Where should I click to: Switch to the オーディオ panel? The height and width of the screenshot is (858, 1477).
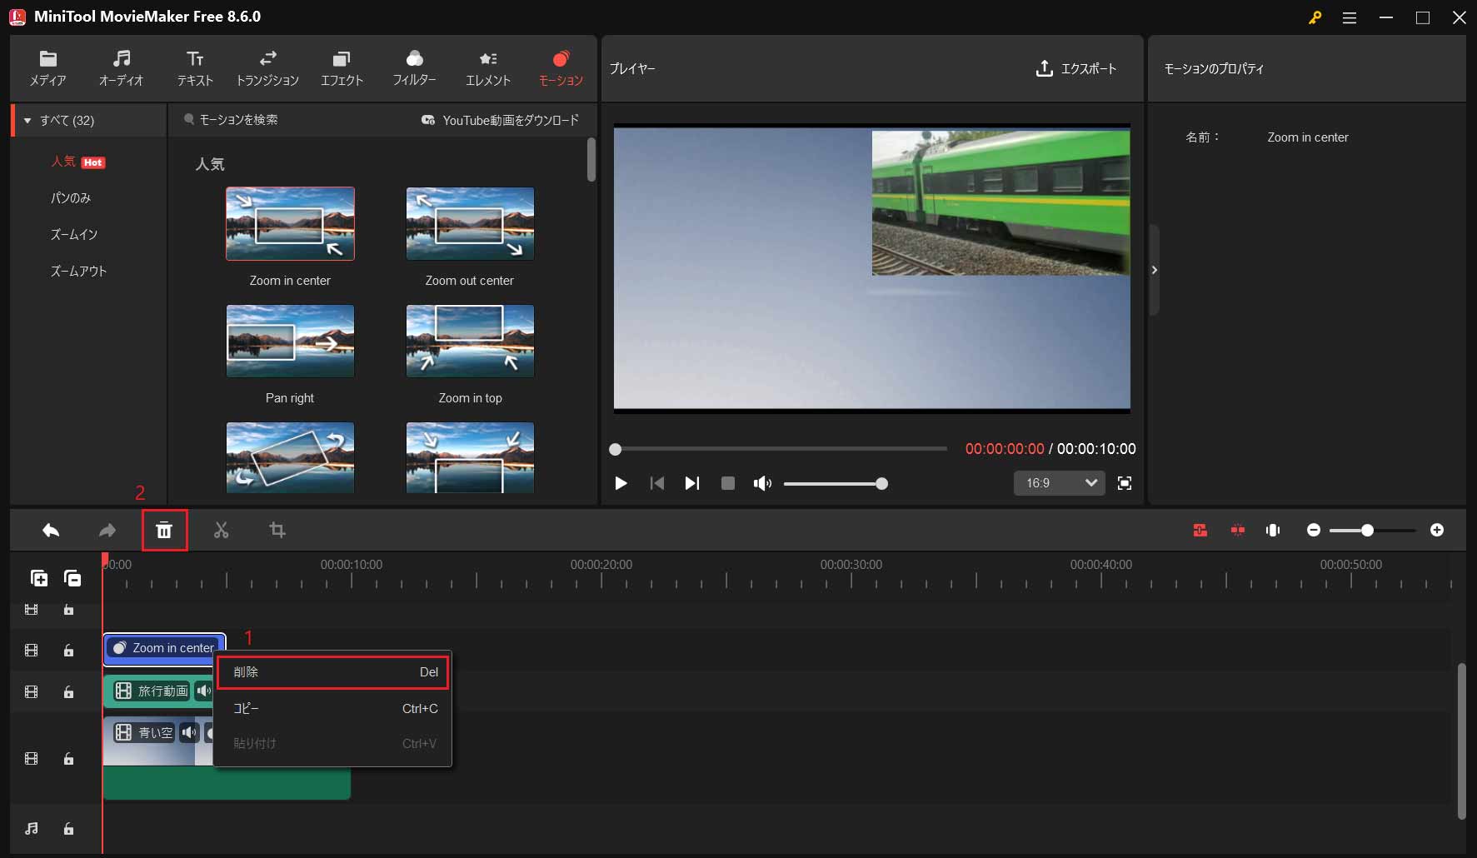122,67
